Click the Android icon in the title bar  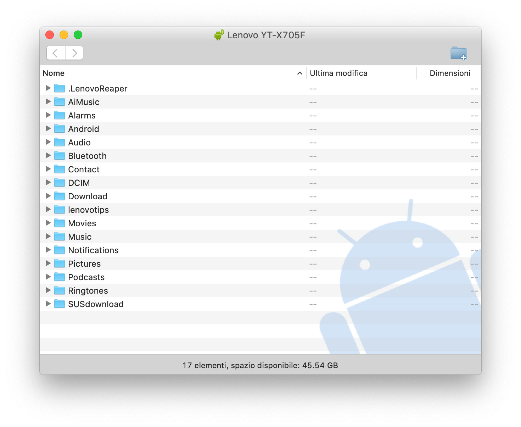click(x=219, y=35)
